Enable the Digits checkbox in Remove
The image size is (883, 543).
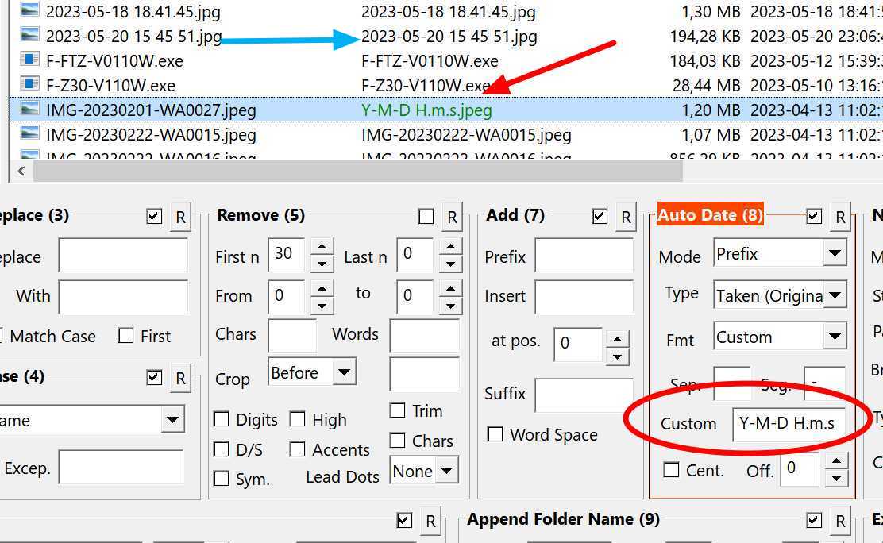pos(222,419)
